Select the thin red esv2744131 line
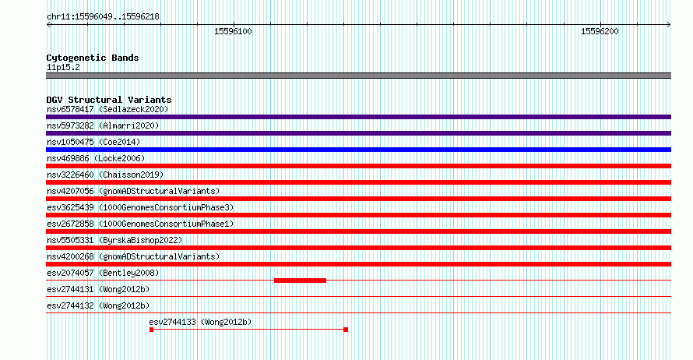The height and width of the screenshot is (360, 693). (x=358, y=296)
